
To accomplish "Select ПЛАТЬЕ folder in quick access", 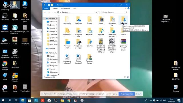I will [52, 41].
